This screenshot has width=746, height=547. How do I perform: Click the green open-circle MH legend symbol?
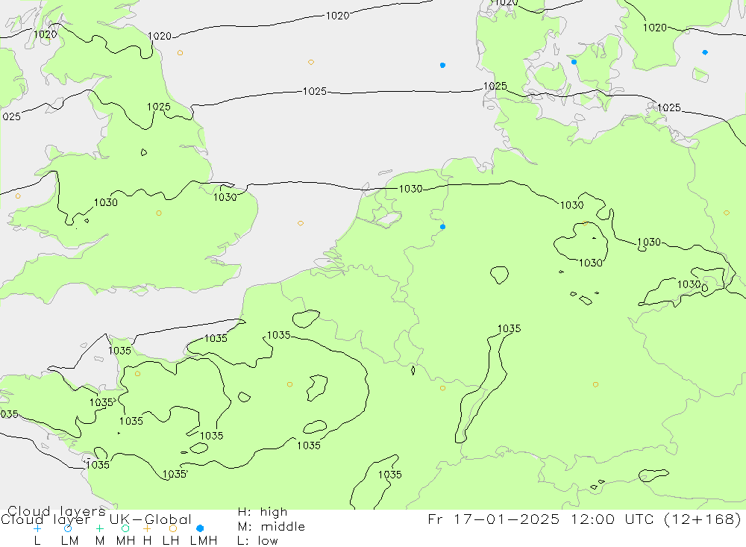point(125,528)
